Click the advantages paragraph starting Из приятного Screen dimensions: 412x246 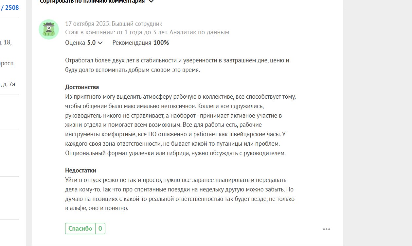[x=180, y=125]
